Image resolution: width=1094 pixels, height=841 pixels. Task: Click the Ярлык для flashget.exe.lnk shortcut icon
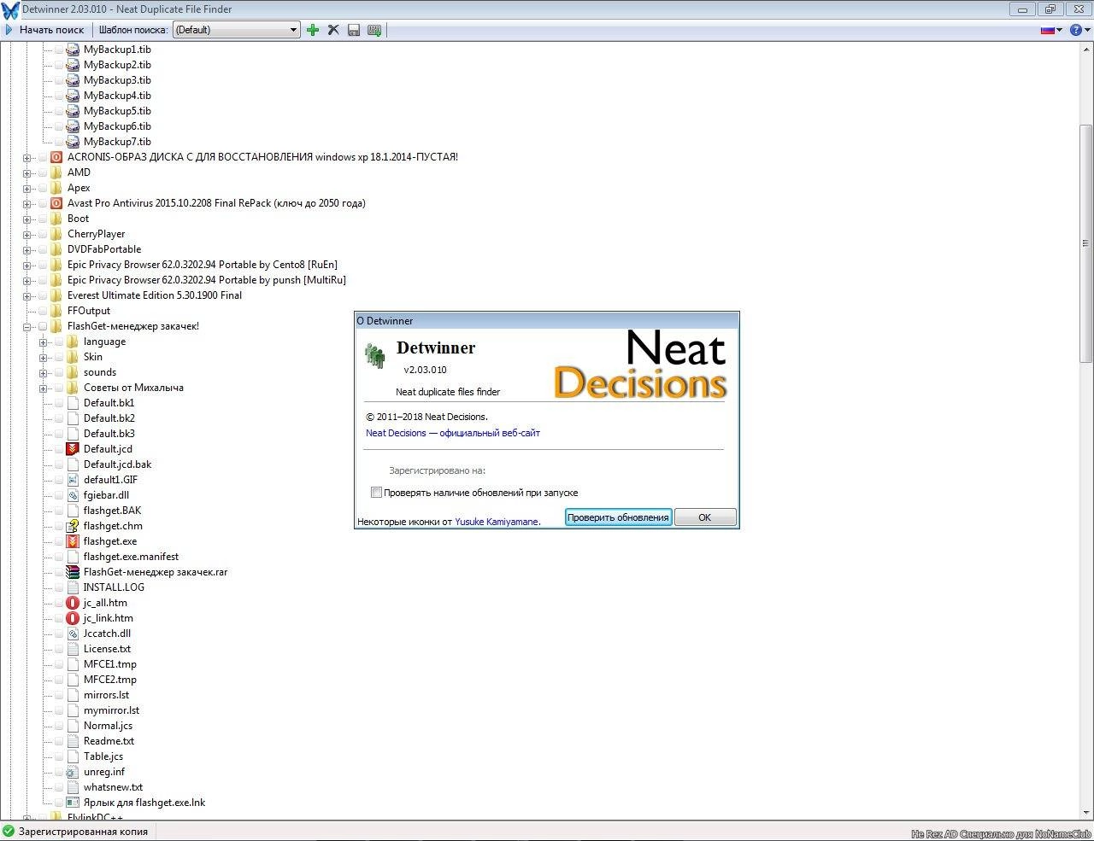click(73, 803)
